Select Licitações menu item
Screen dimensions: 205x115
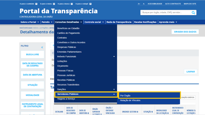[x=62, y=61]
